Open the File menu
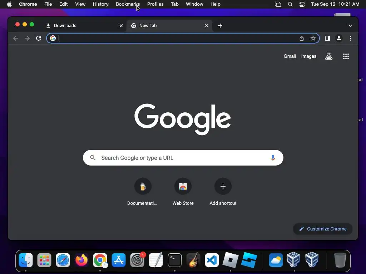366x274 pixels. 48,4
